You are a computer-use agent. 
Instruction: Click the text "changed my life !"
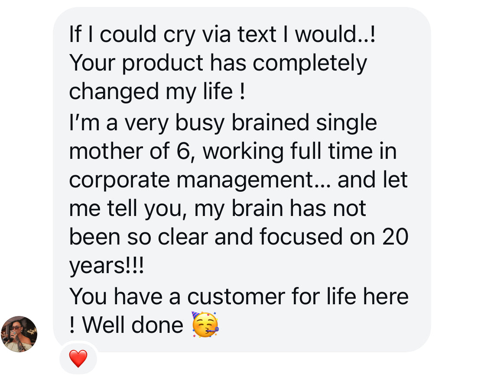157,92
